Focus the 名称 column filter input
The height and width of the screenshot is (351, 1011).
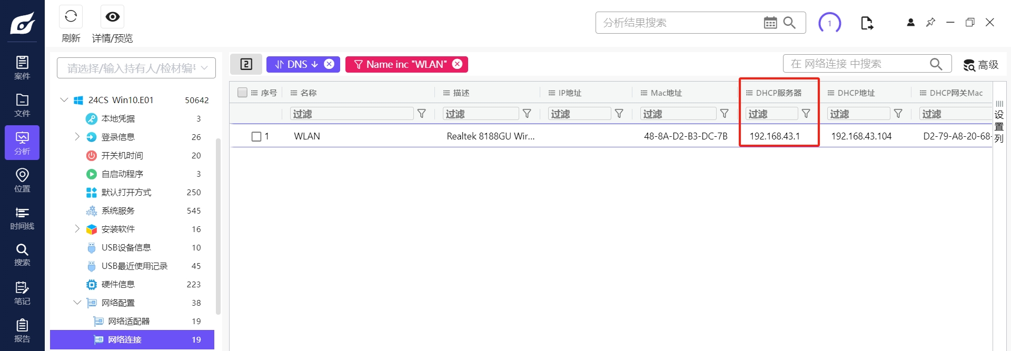pos(352,114)
